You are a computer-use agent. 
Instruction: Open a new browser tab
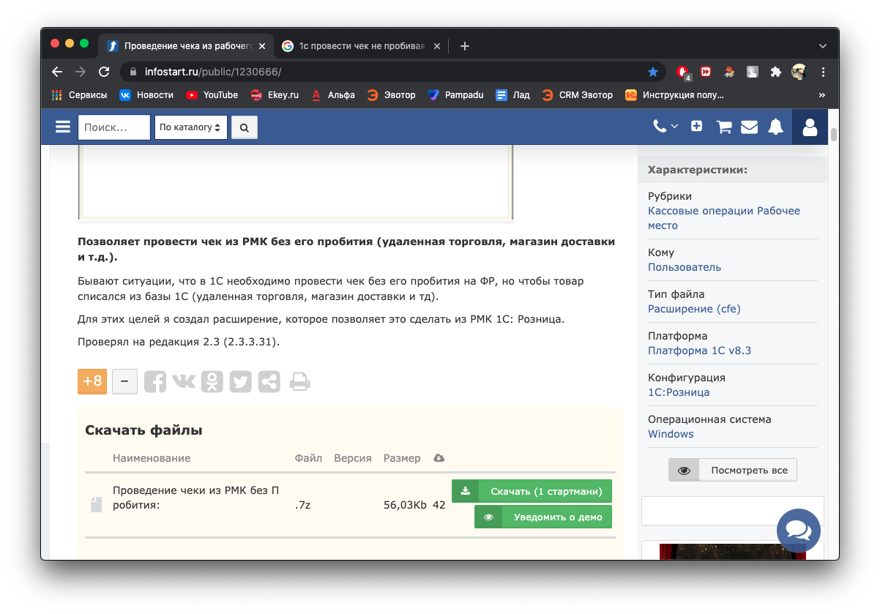click(464, 45)
